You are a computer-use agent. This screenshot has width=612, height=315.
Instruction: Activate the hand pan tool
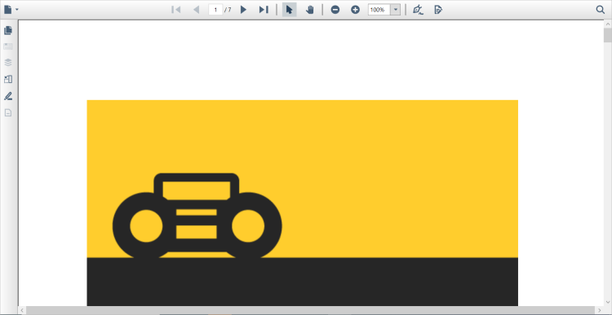(x=310, y=10)
